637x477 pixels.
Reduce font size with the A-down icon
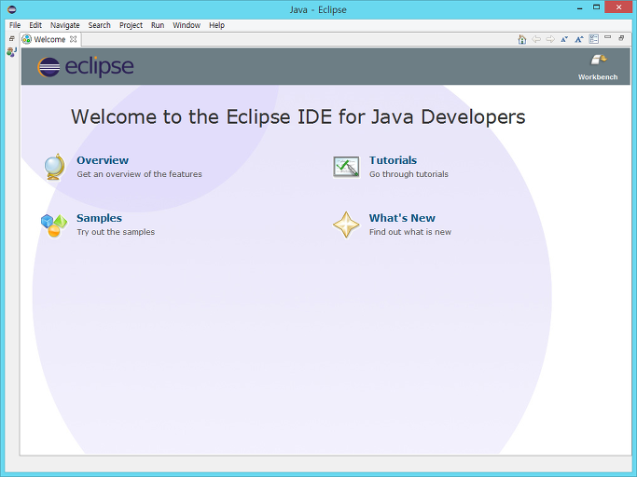564,39
